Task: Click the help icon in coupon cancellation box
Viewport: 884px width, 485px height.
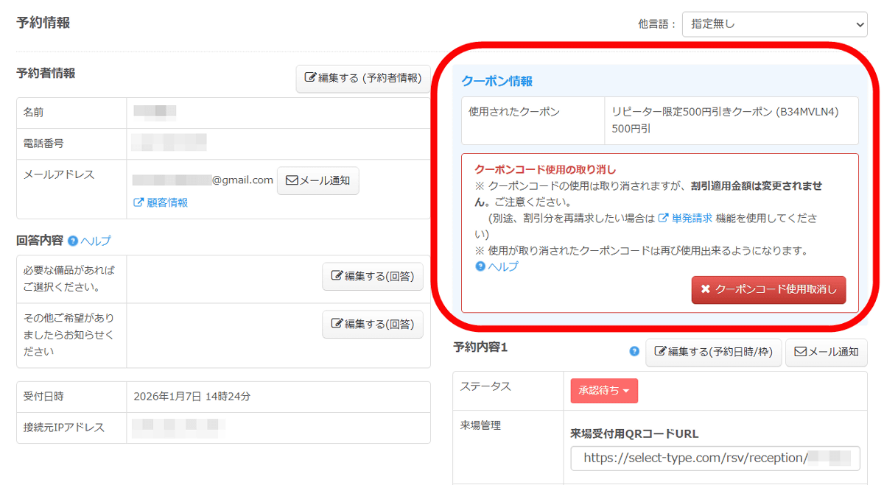Action: [x=480, y=266]
